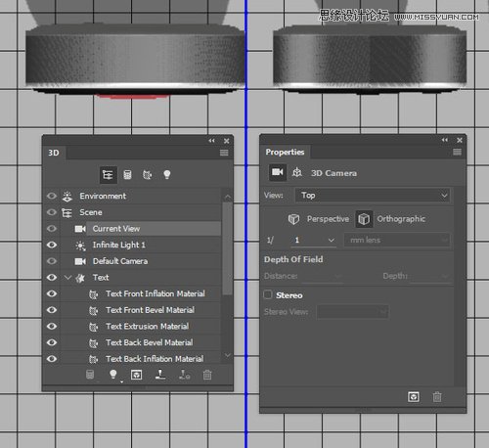Filter 3D panel by Lights
The image size is (489, 448).
tap(167, 175)
